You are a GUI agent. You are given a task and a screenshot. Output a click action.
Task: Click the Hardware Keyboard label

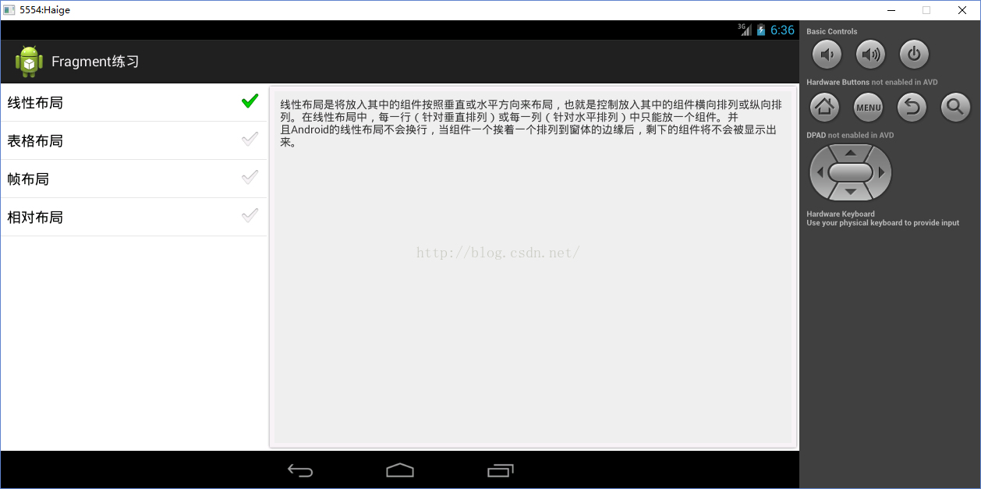tap(840, 214)
